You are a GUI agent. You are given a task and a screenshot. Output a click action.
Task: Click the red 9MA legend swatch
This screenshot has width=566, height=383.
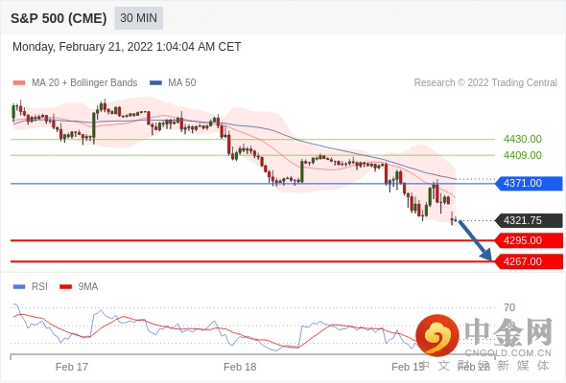(65, 287)
